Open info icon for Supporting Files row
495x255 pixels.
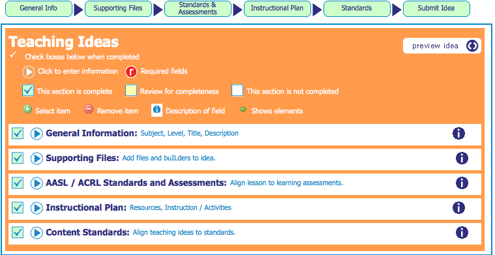pos(462,158)
